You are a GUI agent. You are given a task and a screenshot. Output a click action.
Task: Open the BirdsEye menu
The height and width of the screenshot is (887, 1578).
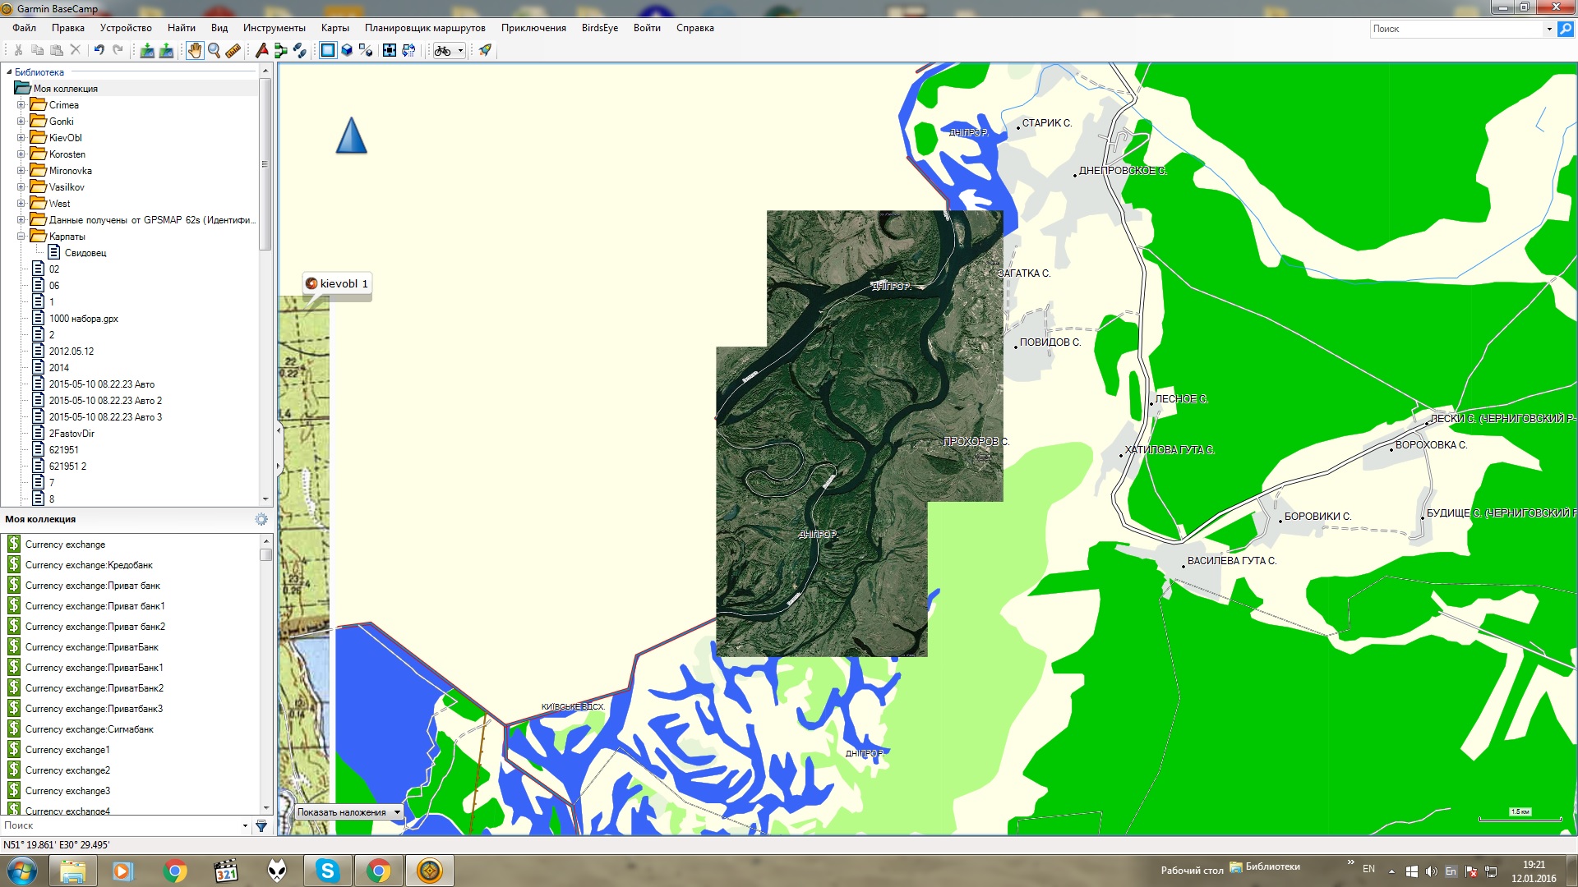click(599, 28)
